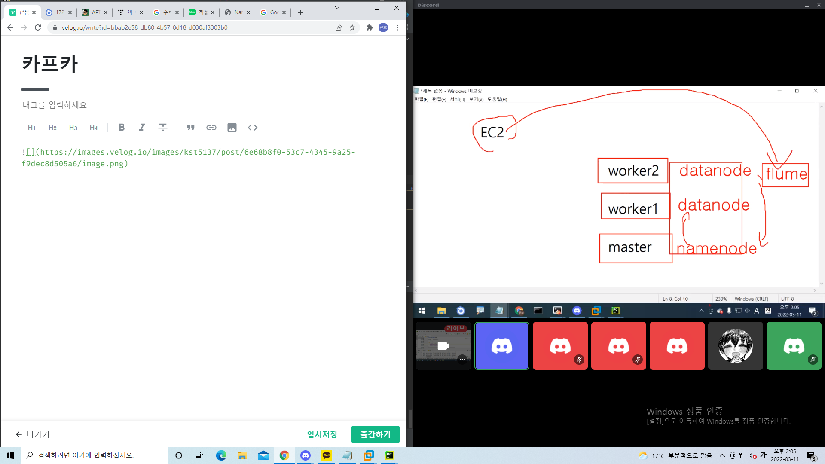Insert a blockquote with the quote icon
Screen dimensions: 825x464
pos(191,128)
